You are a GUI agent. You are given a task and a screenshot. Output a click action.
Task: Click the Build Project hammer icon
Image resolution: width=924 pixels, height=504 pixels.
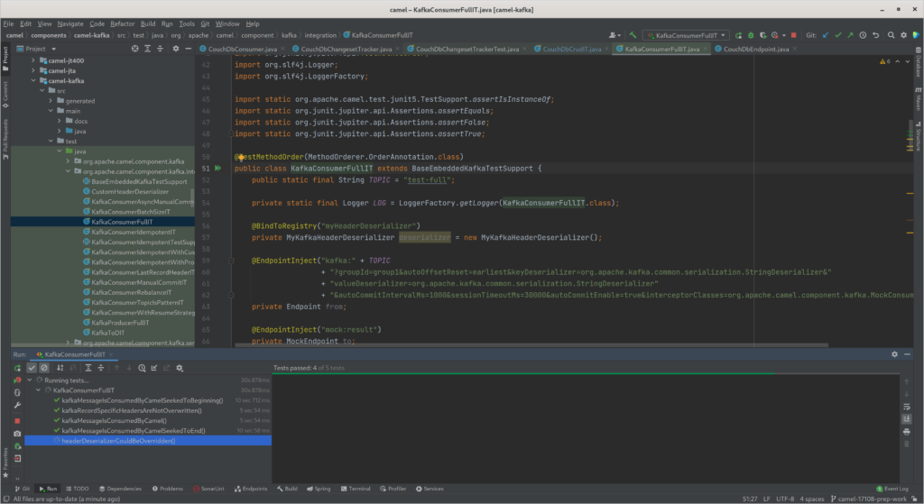633,35
